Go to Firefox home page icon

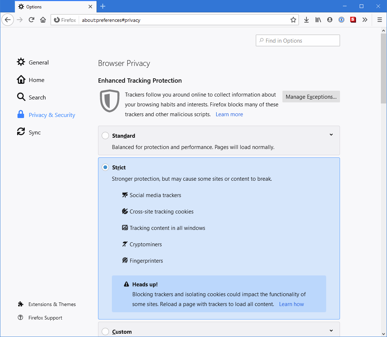43,20
